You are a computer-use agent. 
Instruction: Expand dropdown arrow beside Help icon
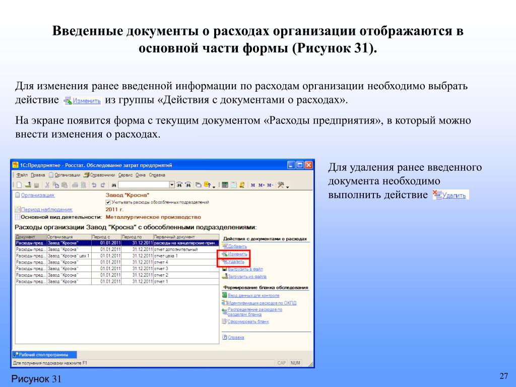tap(214, 187)
